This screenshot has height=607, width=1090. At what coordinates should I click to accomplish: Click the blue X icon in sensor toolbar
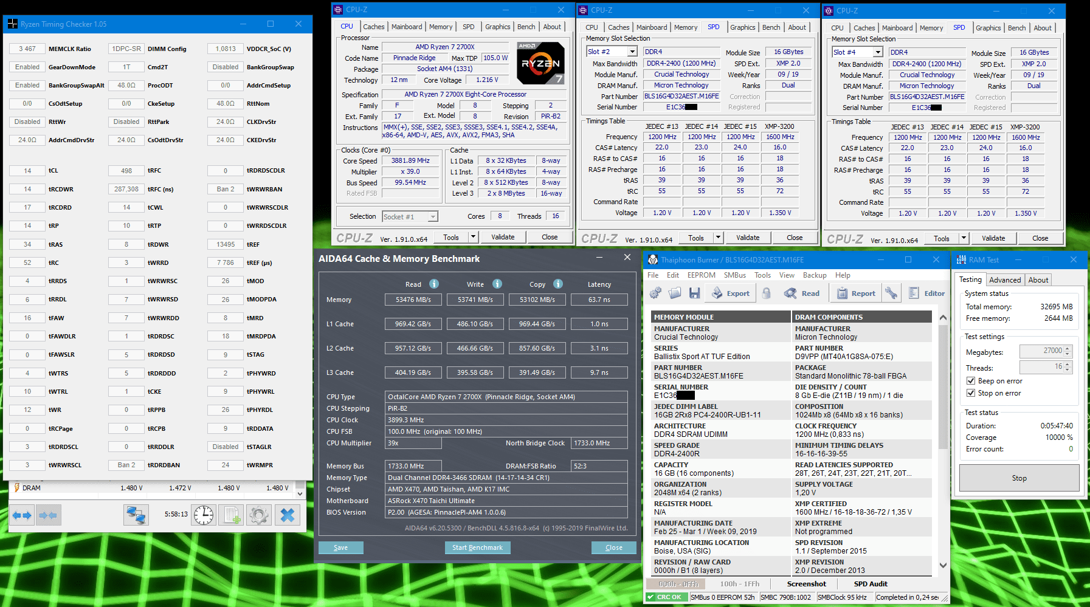pos(287,515)
